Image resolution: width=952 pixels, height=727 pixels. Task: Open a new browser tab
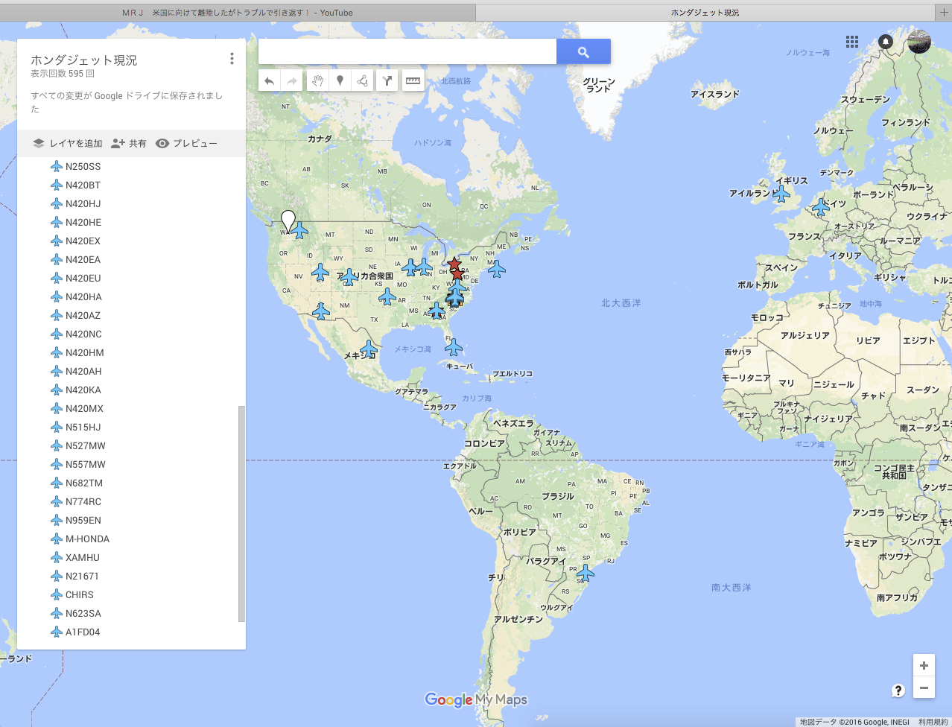[x=943, y=12]
